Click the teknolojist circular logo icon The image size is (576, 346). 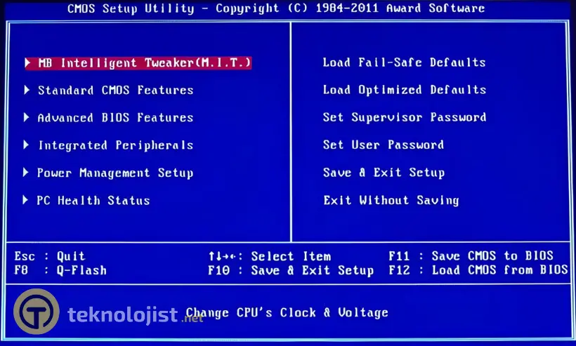pos(37,312)
